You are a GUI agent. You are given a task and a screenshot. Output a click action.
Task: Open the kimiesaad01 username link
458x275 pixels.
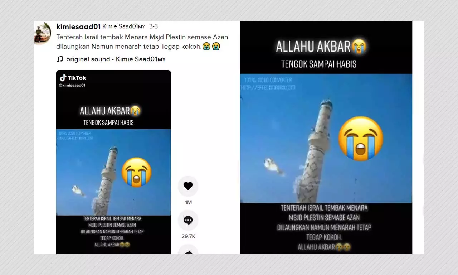[78, 26]
